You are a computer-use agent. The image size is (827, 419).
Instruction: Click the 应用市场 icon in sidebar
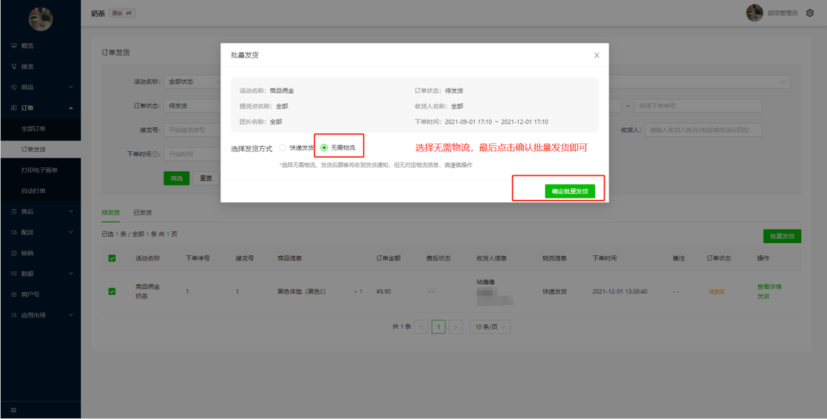click(x=14, y=315)
